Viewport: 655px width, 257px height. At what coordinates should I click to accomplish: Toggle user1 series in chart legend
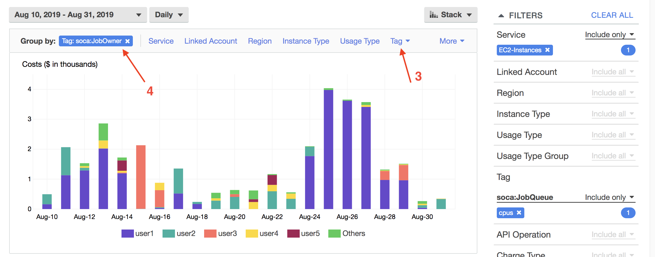(137, 234)
